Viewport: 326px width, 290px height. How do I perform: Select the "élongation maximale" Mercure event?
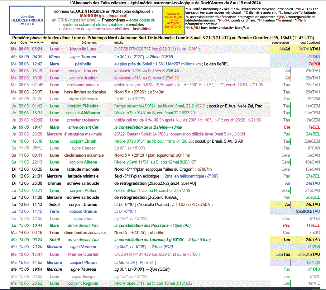(83, 134)
